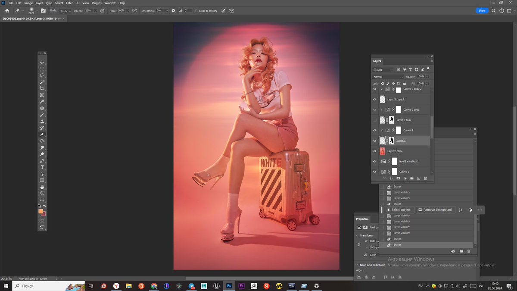Toggle symmetry paint butterfly icon
Image resolution: width=517 pixels, height=291 pixels.
[232, 10]
